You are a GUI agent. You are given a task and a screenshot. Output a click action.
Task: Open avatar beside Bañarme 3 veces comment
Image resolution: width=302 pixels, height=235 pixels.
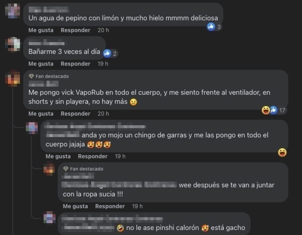(x=12, y=45)
